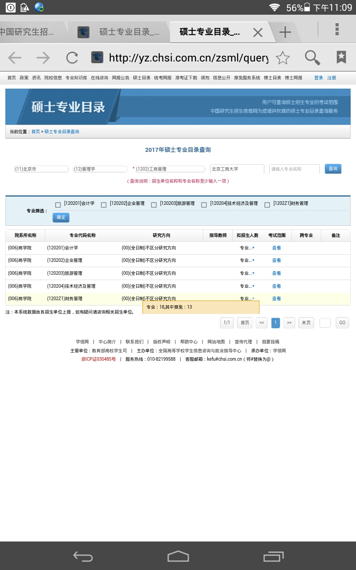Tap the browser back arrow
Image resolution: width=356 pixels, height=570 pixels.
pos(15,57)
